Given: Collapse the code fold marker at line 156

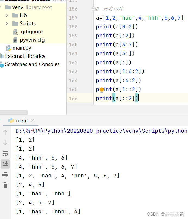Looking at the screenshot, I should pyautogui.click(x=93, y=9).
